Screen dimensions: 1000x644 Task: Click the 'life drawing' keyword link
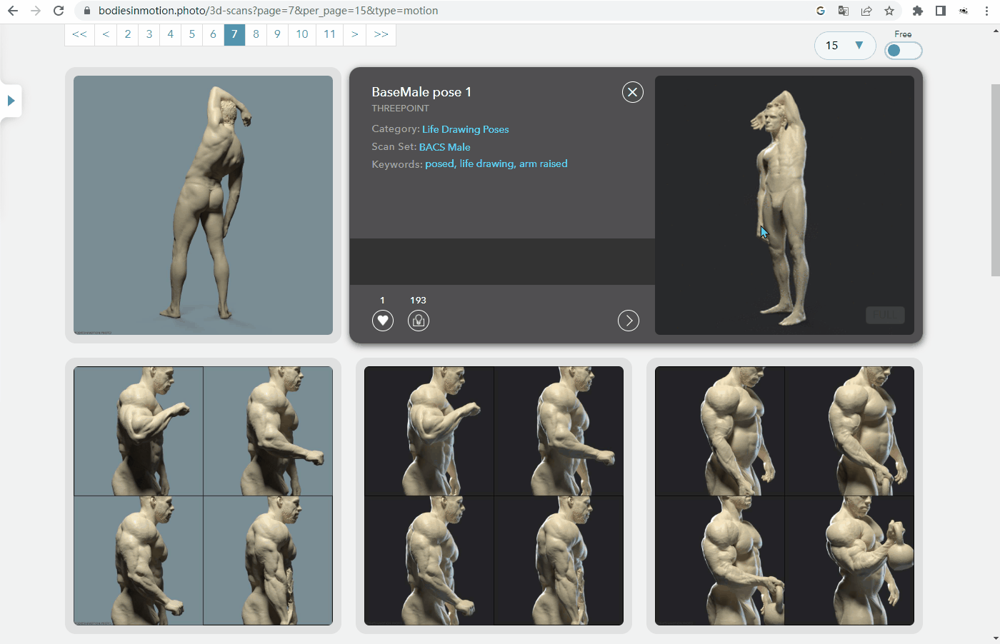coord(487,163)
